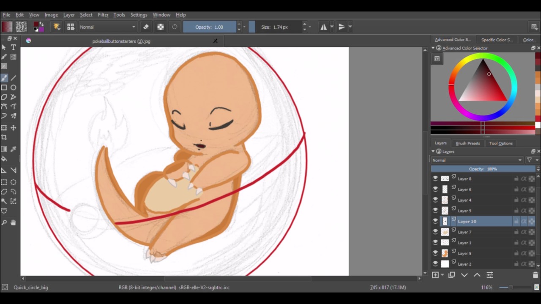
Task: Reload the original brush preset
Action: click(175, 27)
